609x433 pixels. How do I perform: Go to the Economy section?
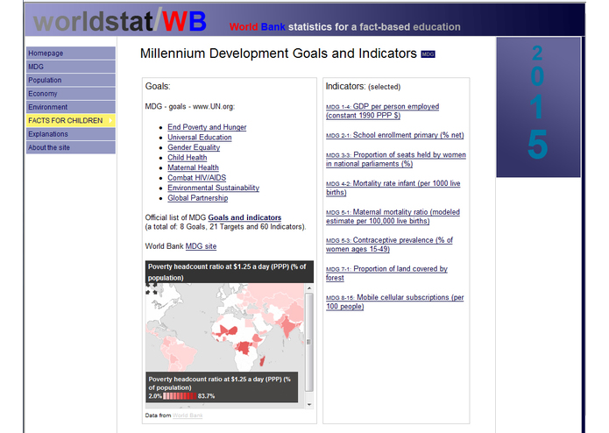pyautogui.click(x=71, y=94)
